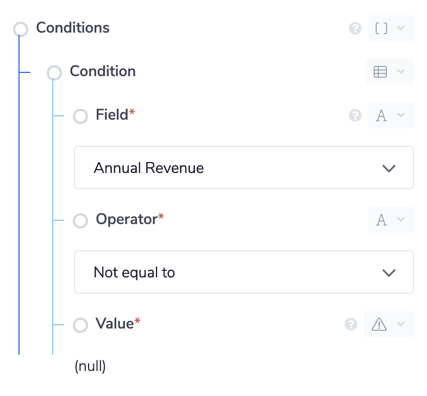Click the text type icon for Operator
427x396 pixels.
coord(381,220)
